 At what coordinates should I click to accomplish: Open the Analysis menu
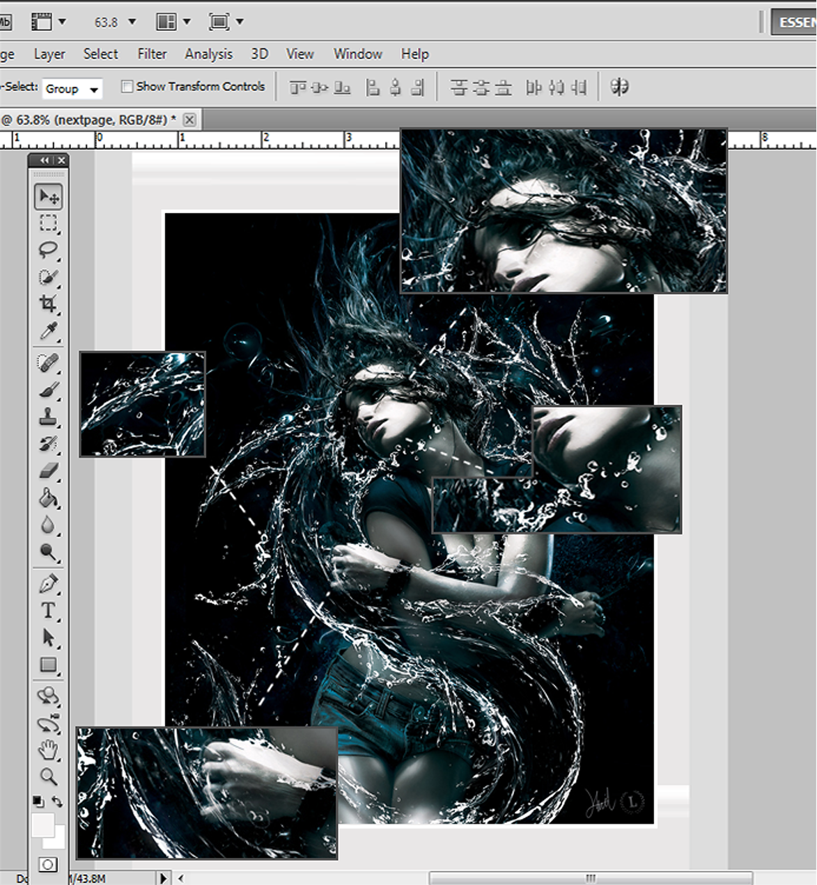click(x=209, y=54)
